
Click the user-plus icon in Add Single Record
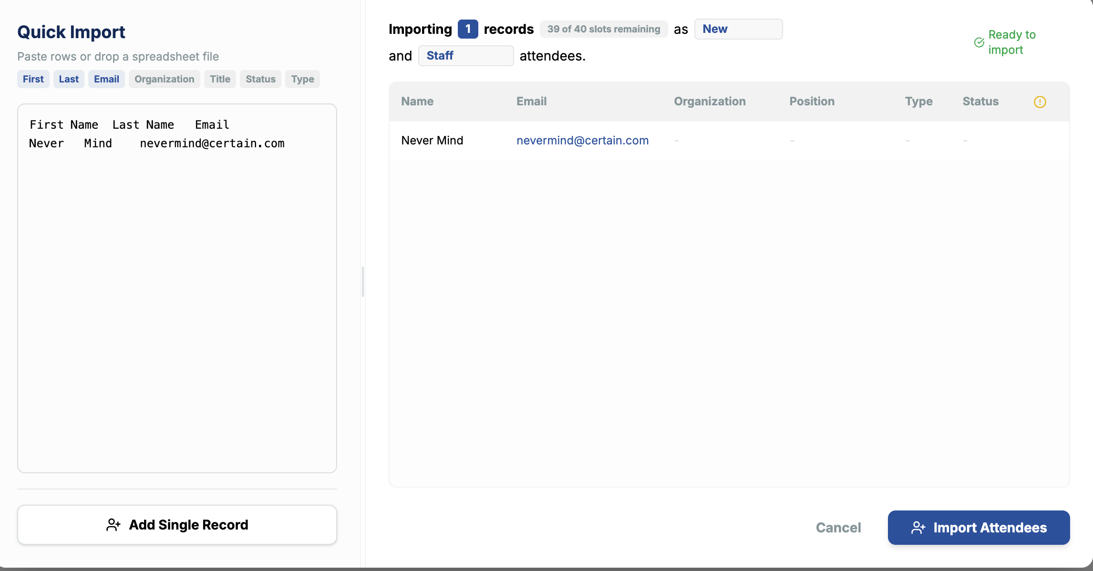click(113, 525)
